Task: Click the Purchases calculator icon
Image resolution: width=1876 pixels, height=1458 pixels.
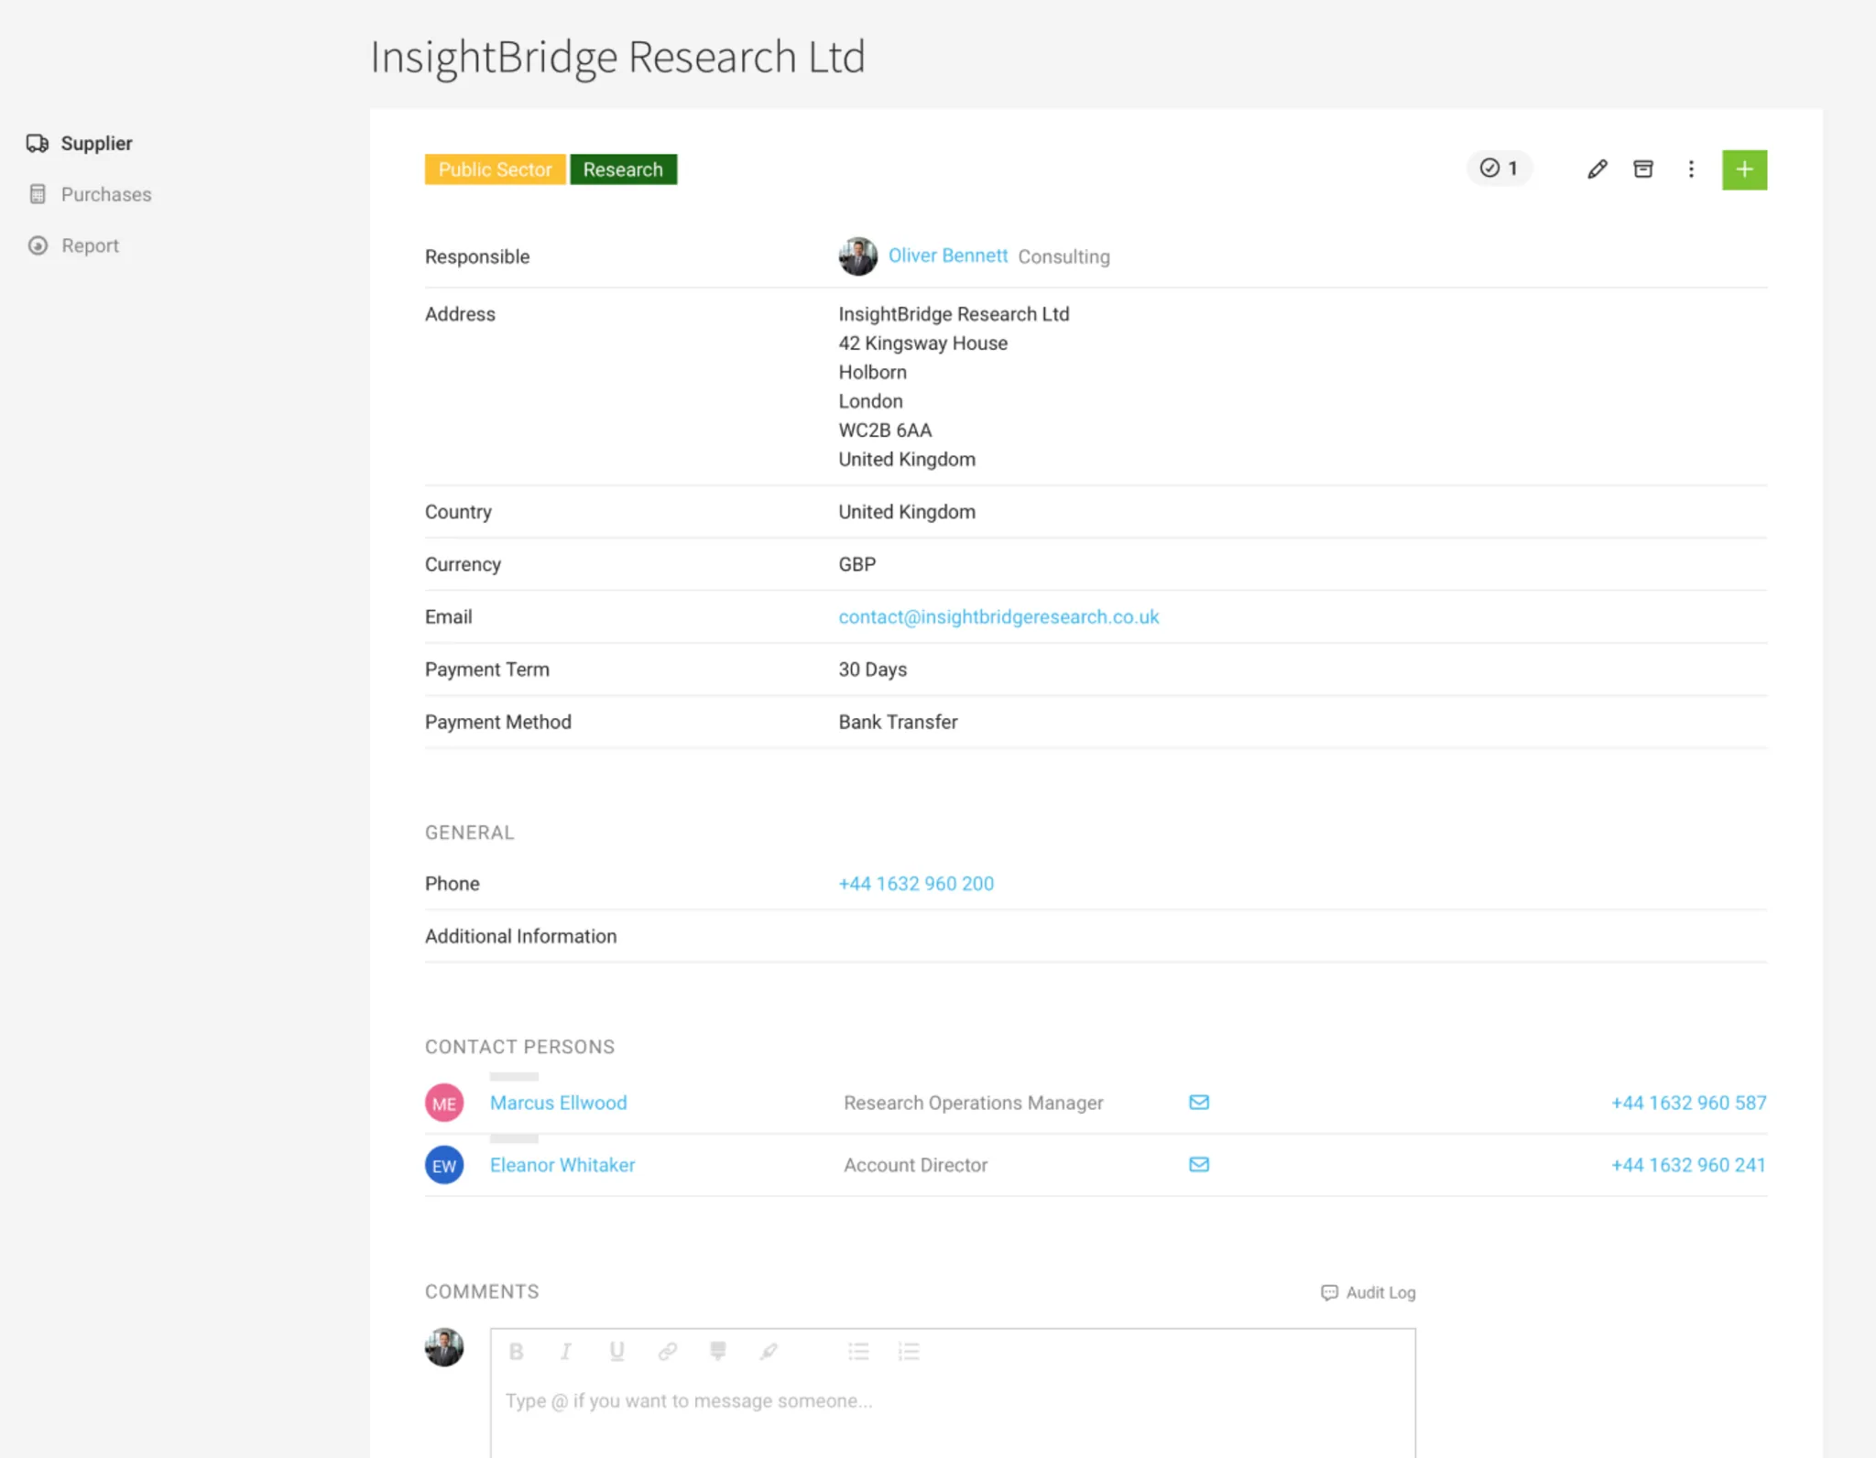Action: 38,194
